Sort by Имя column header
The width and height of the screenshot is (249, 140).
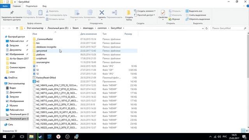35,34
